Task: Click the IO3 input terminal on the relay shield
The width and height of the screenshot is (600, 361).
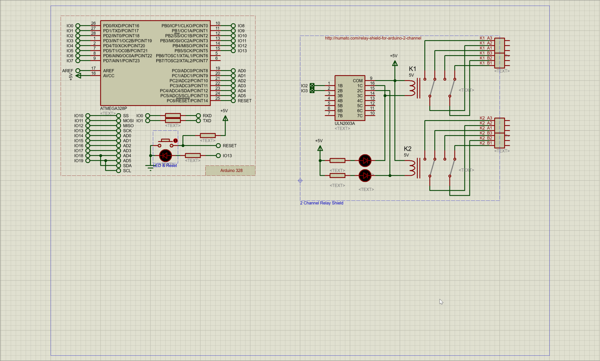Action: pos(312,91)
